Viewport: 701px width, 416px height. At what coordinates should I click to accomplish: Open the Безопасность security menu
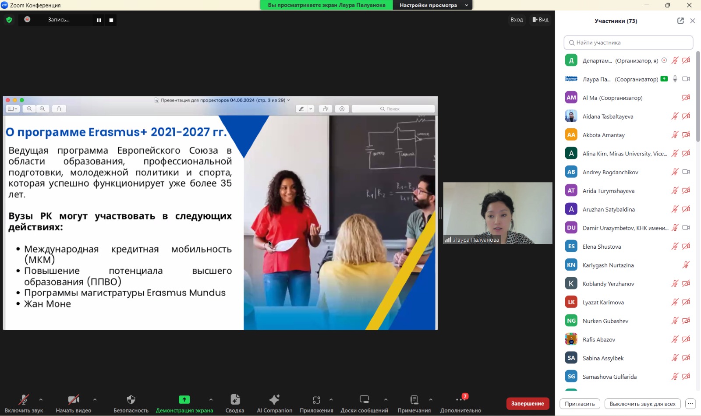[131, 403]
